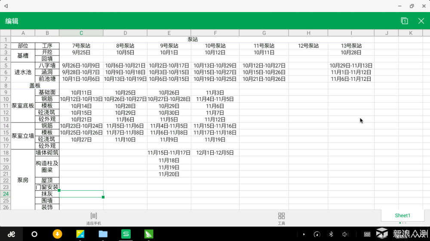430x241 pixels.
Task: Select the 13号泵站 header cell
Action: (351, 46)
